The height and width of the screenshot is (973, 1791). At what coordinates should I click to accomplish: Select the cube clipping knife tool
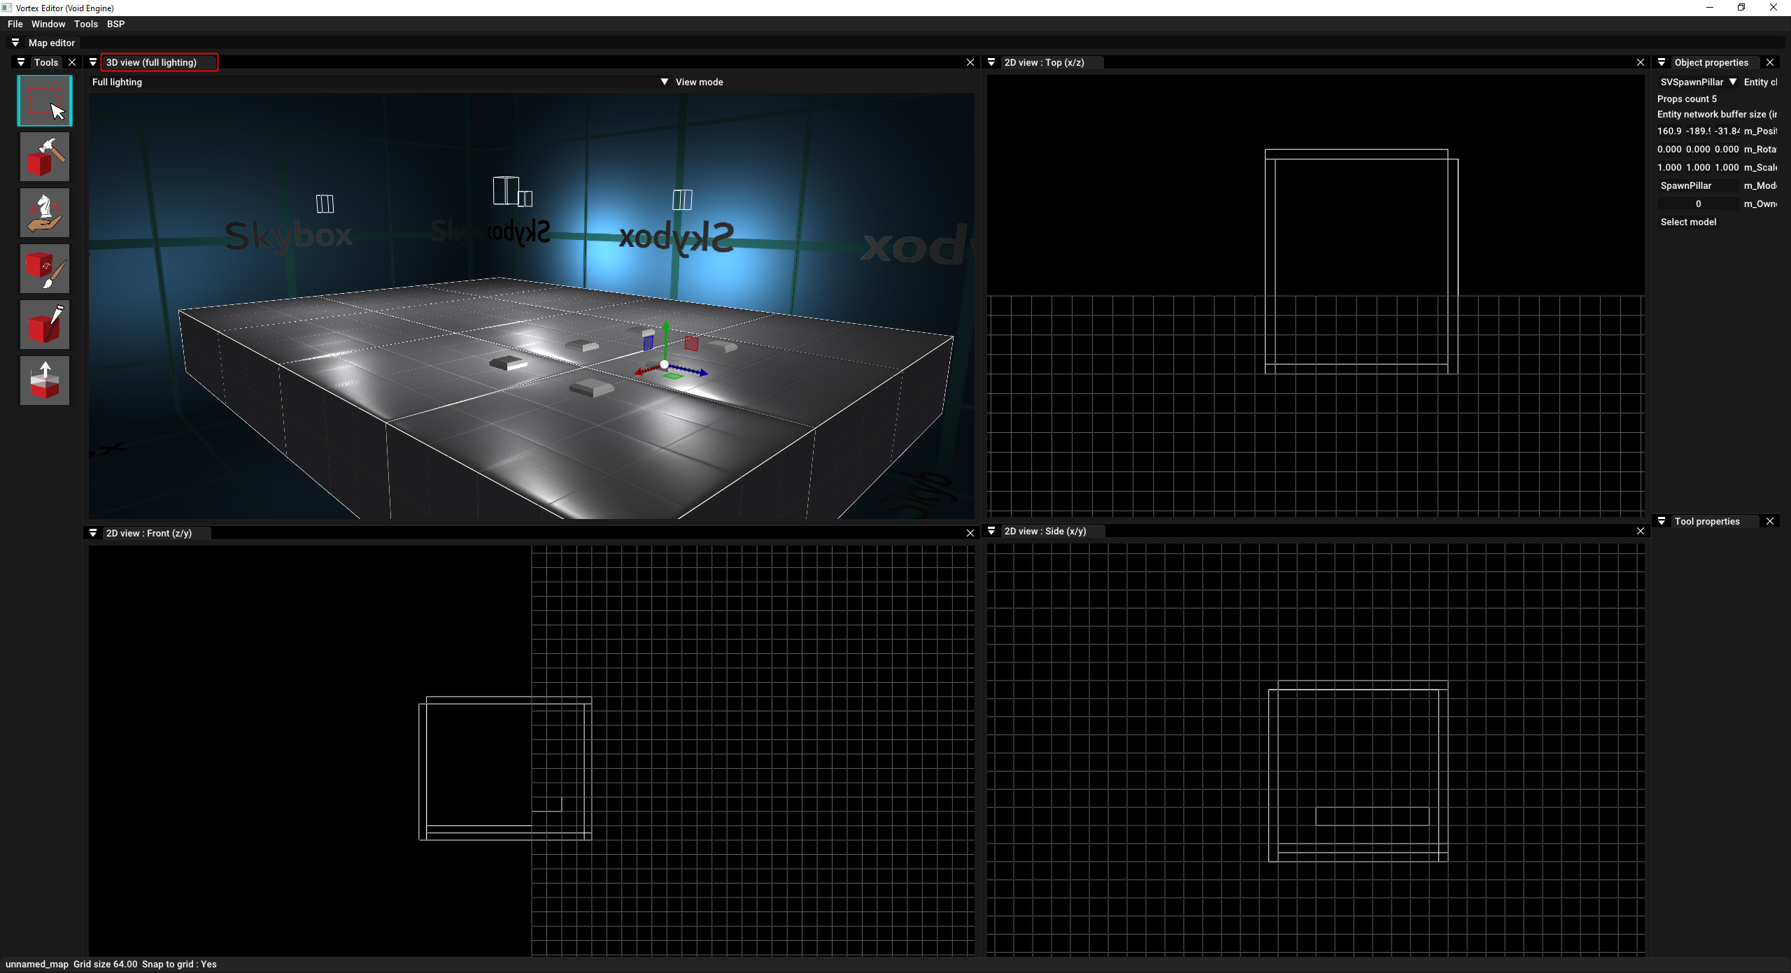click(45, 325)
